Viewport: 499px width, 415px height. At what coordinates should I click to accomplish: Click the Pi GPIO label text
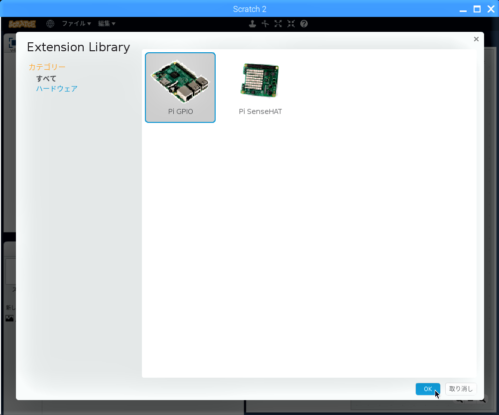(180, 111)
